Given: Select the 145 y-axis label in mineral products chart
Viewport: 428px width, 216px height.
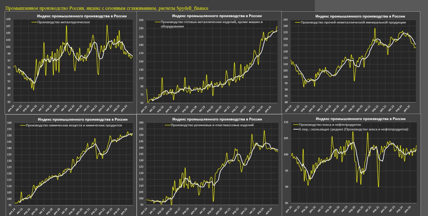Looking at the screenshot, I should tap(285, 20).
